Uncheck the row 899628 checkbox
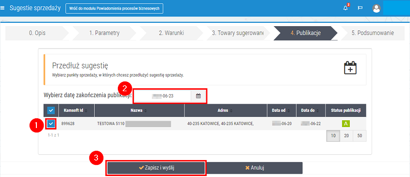Image resolution: width=410 pixels, height=177 pixels. point(51,124)
